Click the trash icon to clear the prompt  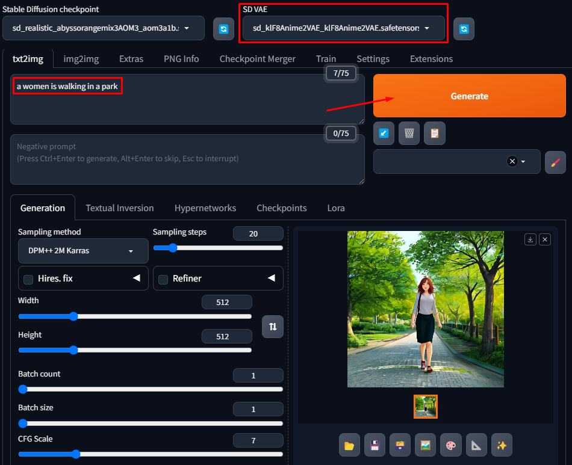tap(409, 133)
